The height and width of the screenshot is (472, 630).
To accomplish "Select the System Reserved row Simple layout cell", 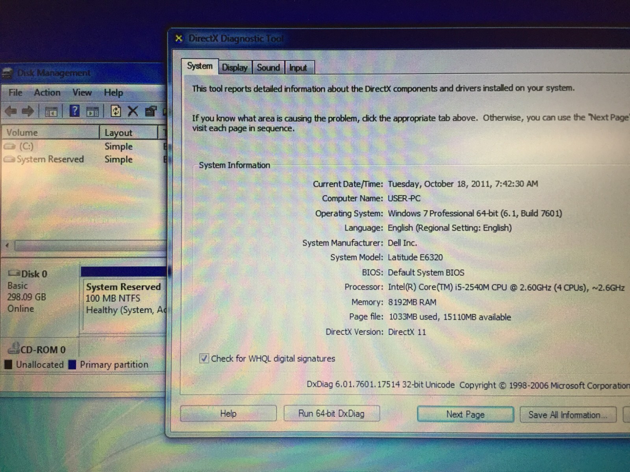I will point(119,159).
